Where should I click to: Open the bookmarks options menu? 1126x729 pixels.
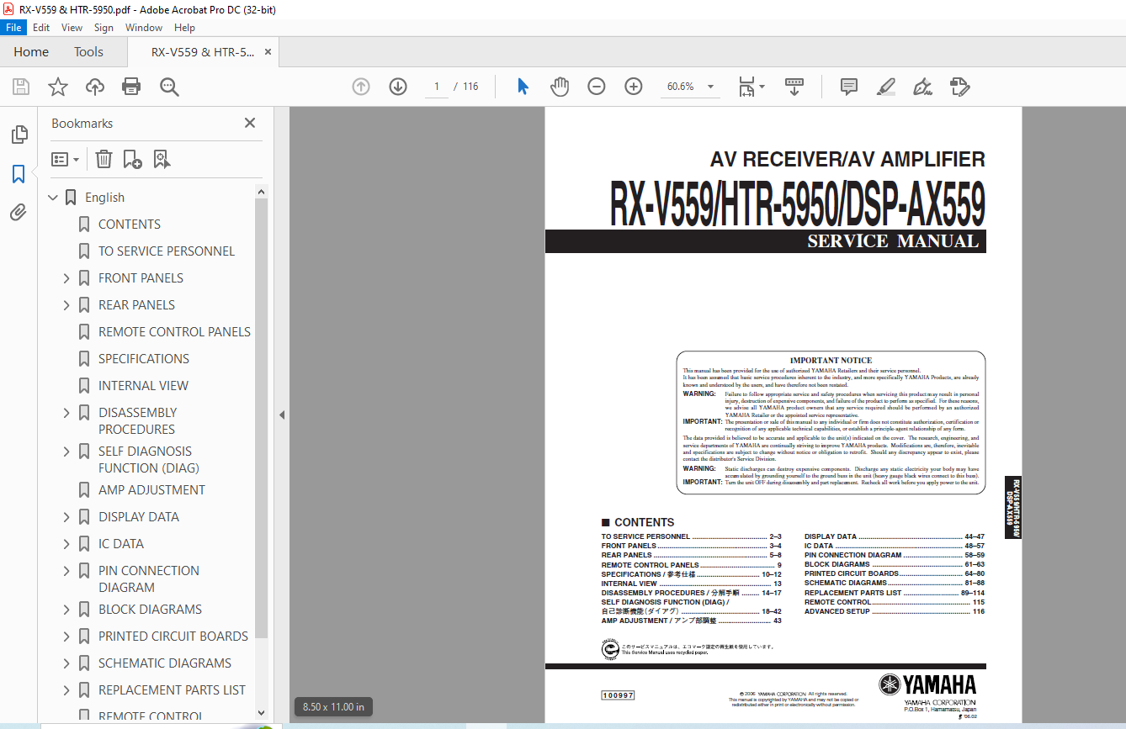pyautogui.click(x=65, y=159)
